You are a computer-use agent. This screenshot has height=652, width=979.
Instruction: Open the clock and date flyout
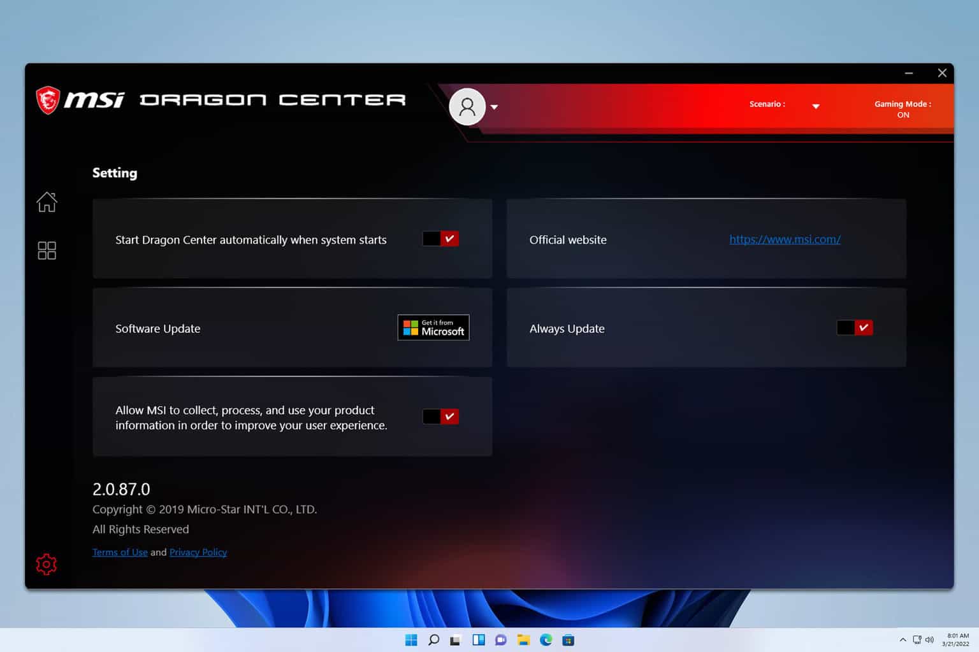coord(957,640)
